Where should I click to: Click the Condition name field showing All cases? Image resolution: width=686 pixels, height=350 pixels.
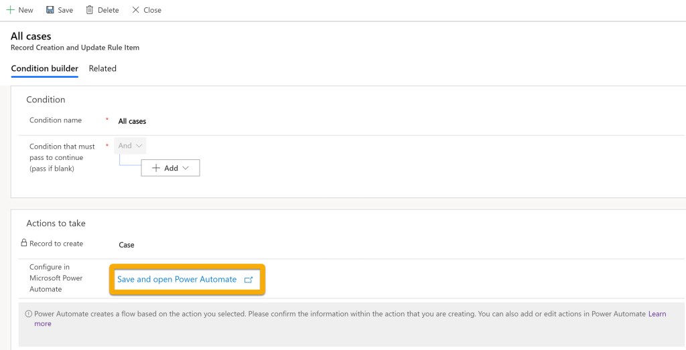132,121
